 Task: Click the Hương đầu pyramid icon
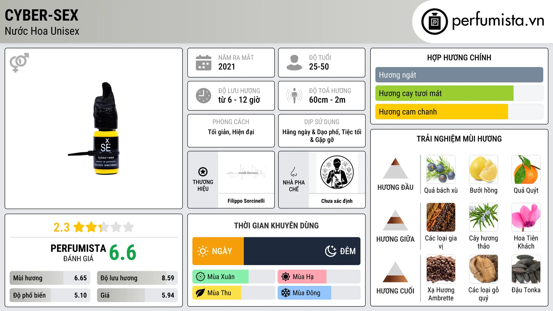pos(395,168)
